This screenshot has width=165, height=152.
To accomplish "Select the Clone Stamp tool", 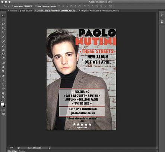I will [3, 50].
